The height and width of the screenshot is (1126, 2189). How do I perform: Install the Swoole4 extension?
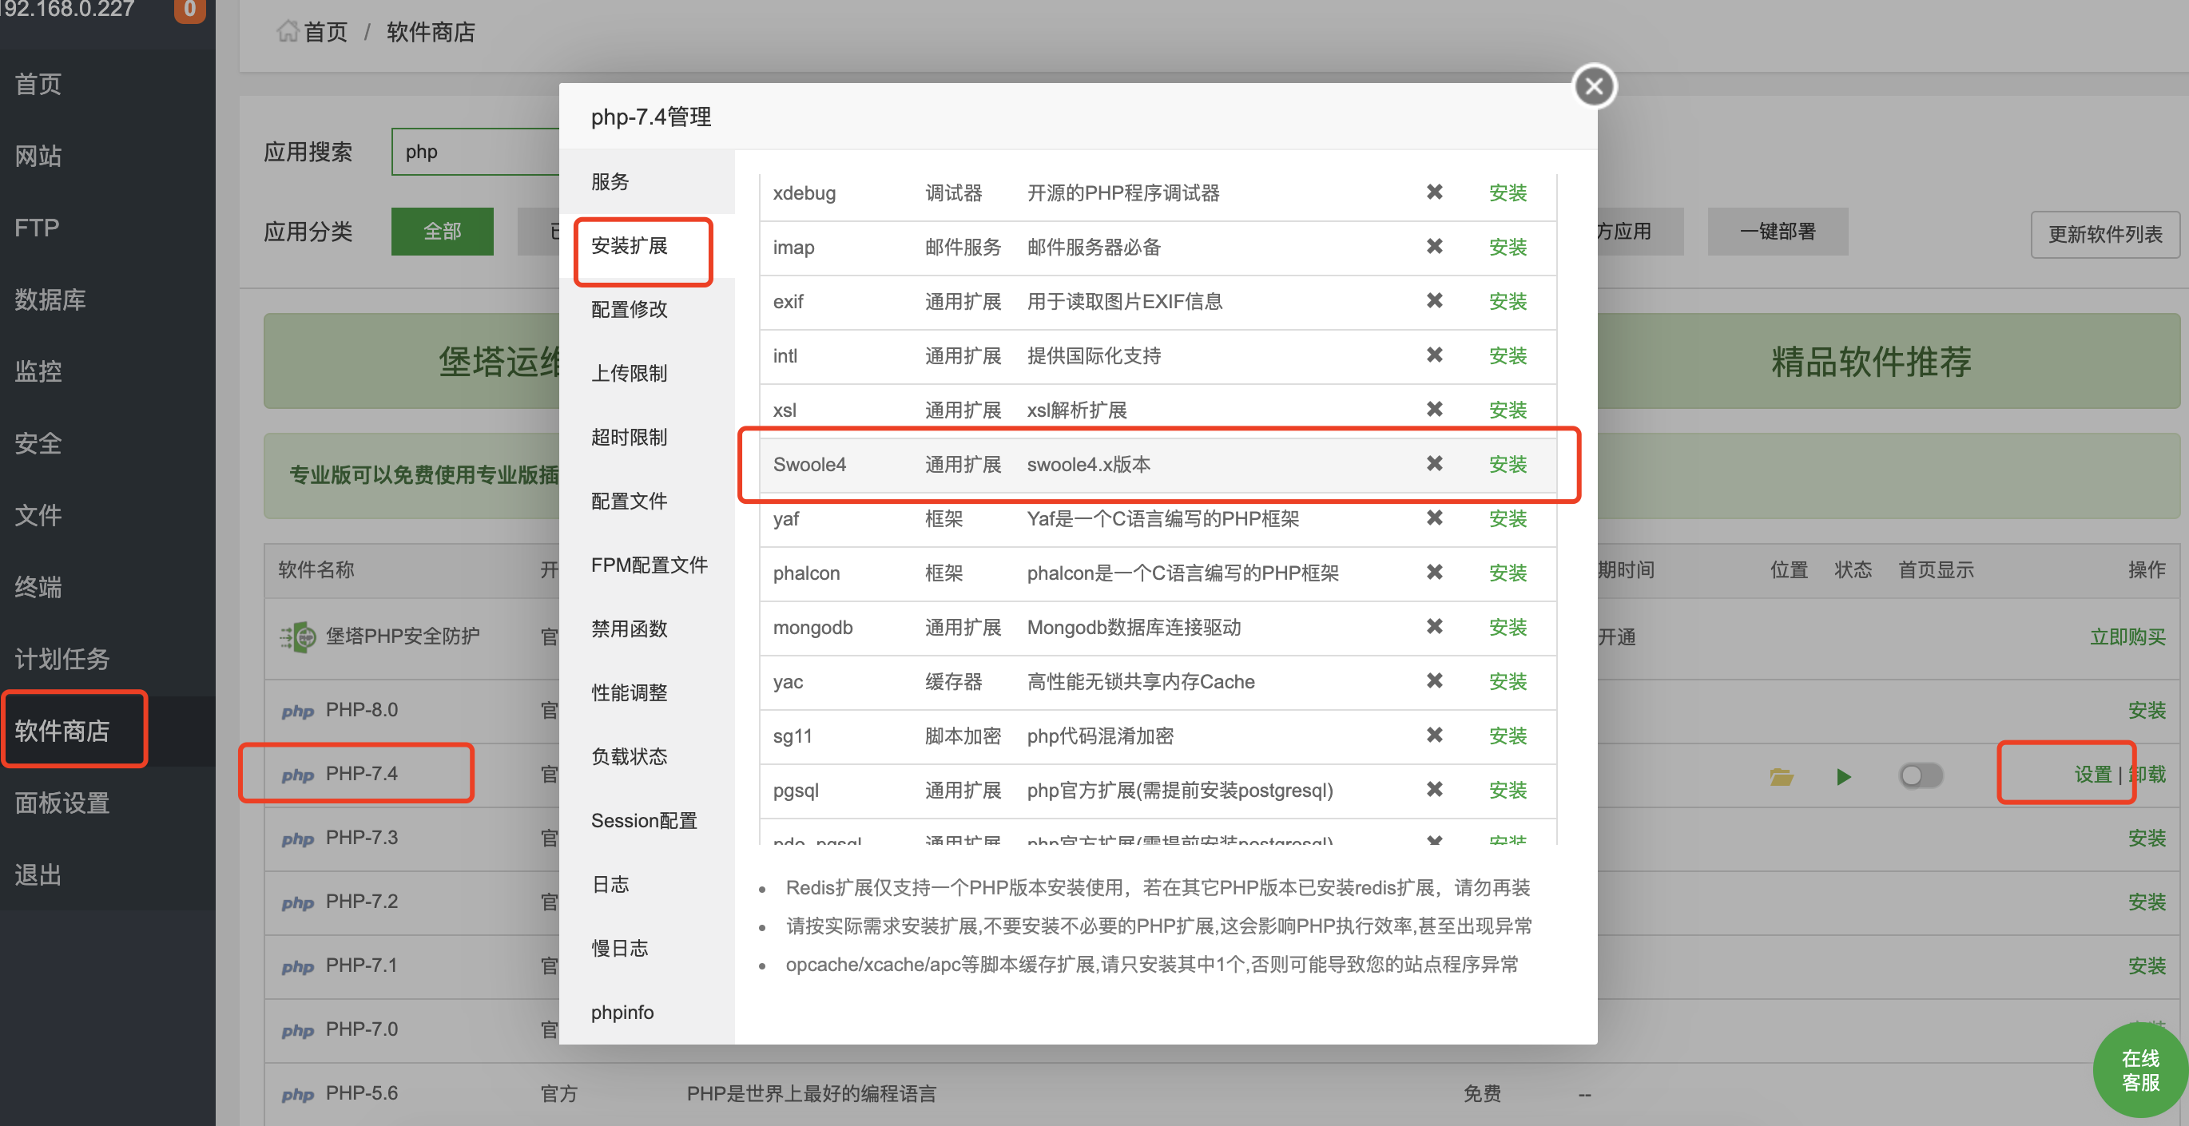coord(1508,465)
